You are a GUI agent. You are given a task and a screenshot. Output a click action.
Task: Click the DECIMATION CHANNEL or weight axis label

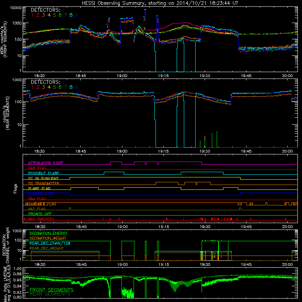(x=5, y=245)
